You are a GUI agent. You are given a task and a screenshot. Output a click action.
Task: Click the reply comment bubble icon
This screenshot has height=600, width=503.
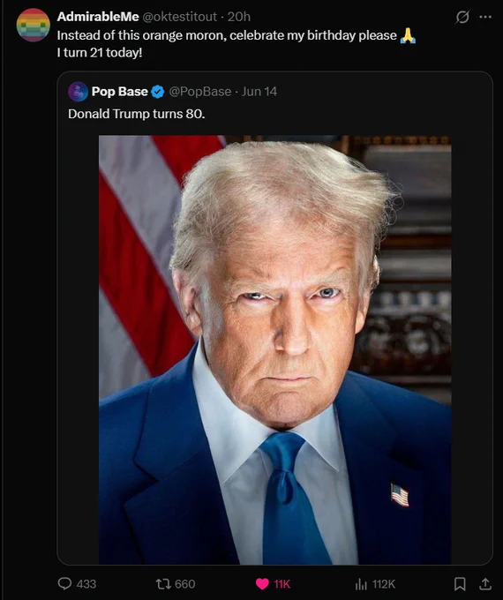(64, 583)
